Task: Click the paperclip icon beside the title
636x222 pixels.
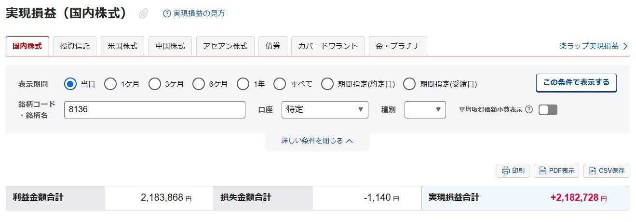Action: pos(143,14)
